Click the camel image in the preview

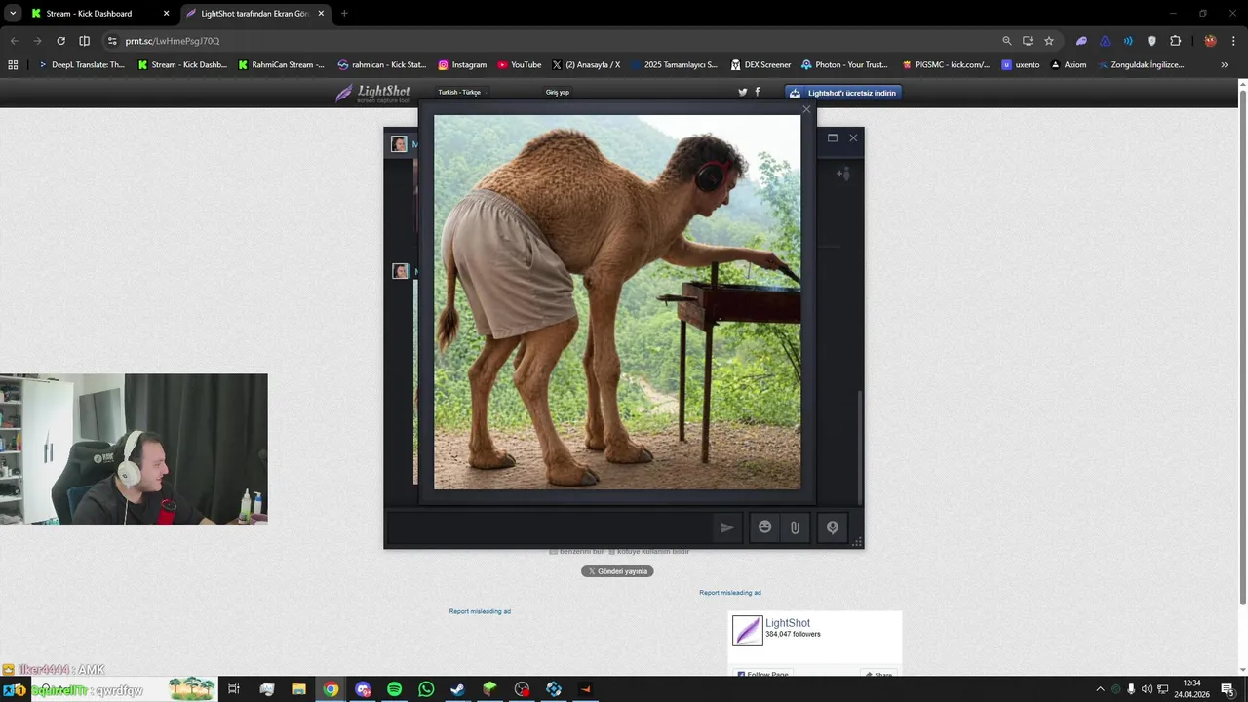(617, 302)
